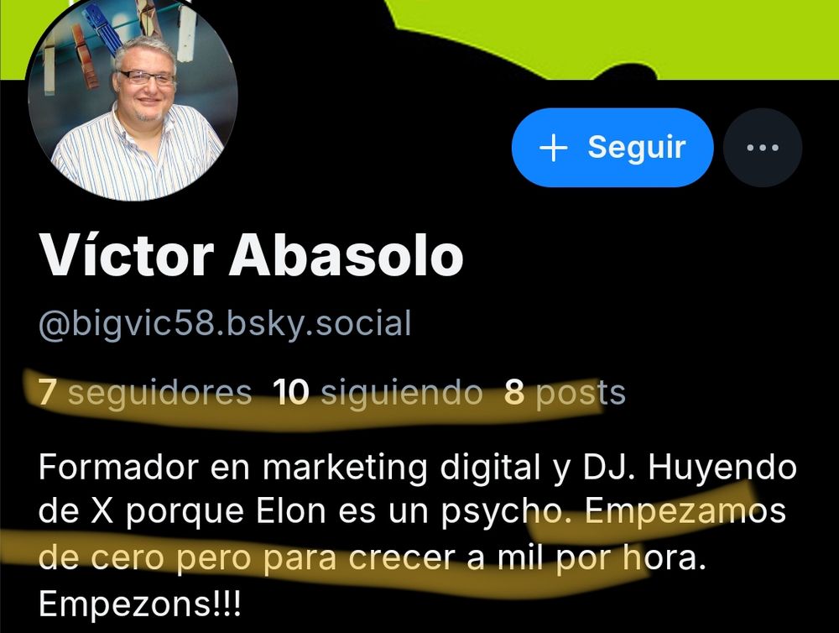This screenshot has width=839, height=633.
Task: Select the @bigvic58.bsky.social handle
Action: point(225,323)
